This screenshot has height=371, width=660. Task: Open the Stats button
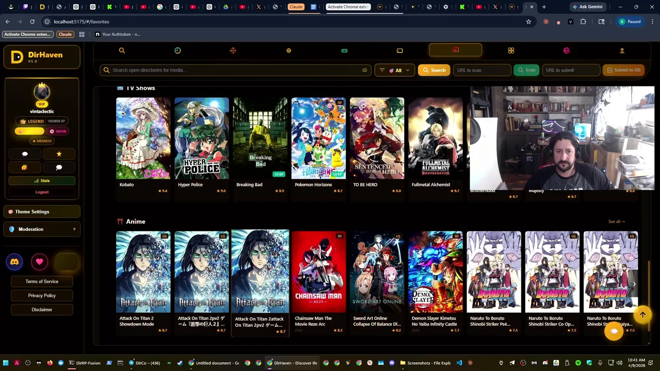(42, 181)
